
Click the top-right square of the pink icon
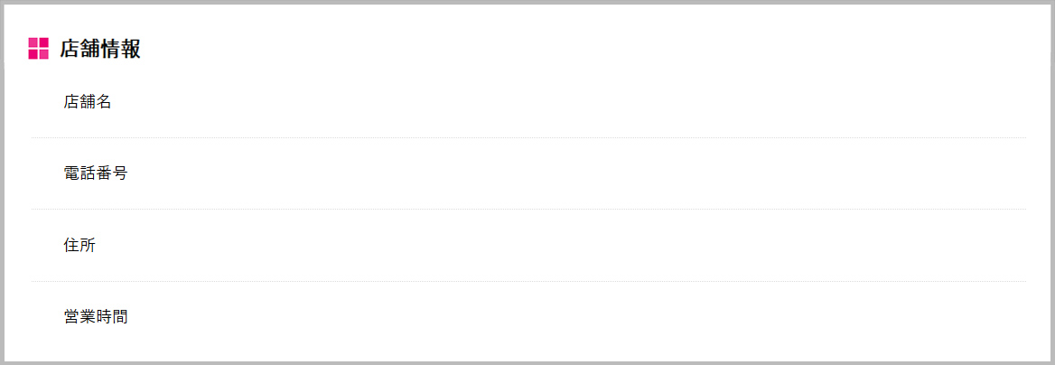click(44, 42)
